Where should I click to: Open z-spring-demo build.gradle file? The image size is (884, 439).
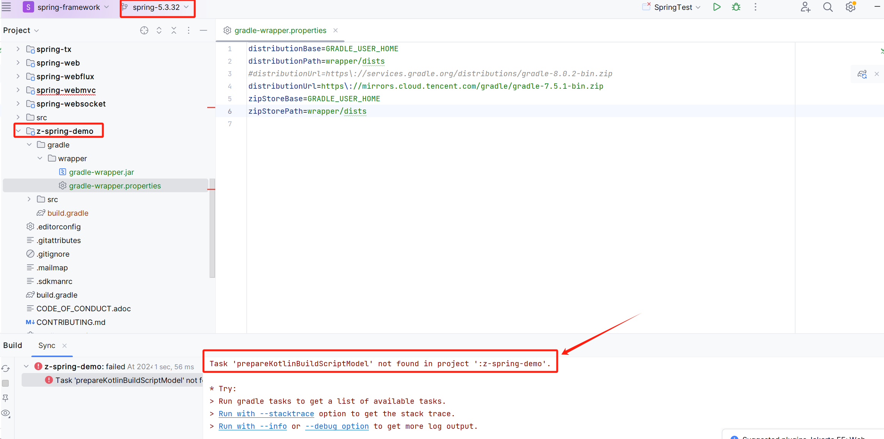68,213
